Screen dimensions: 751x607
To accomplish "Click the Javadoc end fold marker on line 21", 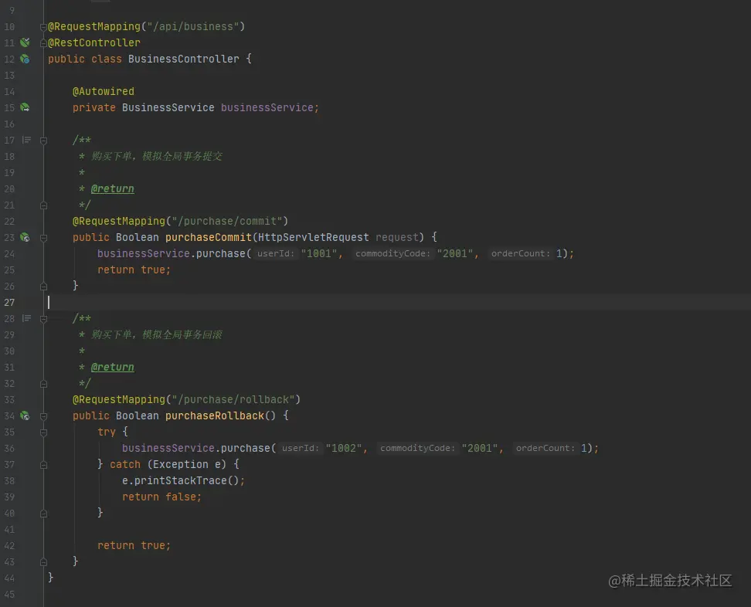I will click(x=43, y=205).
